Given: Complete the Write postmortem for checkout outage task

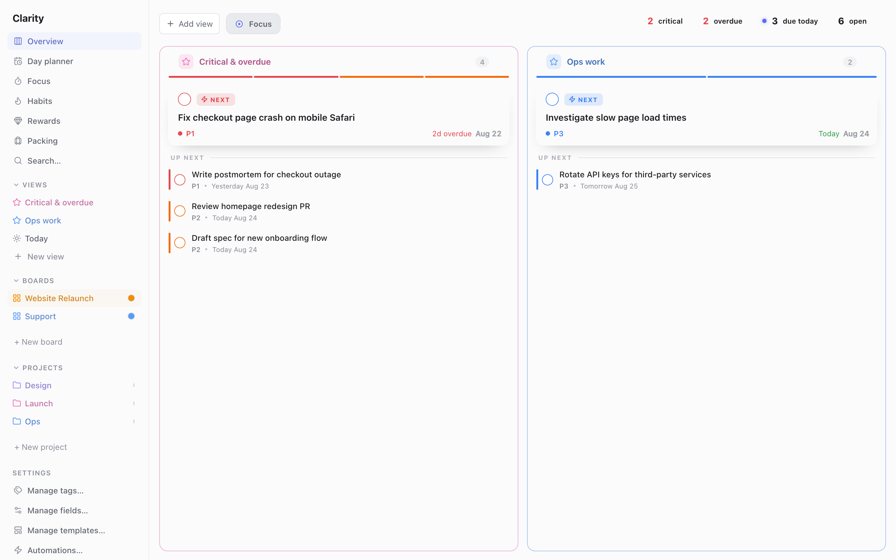Looking at the screenshot, I should click(x=180, y=180).
